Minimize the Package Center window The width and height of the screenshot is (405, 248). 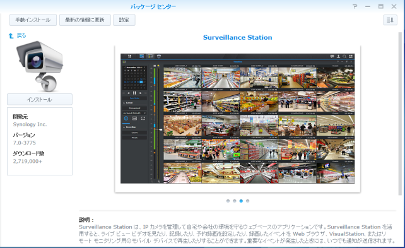tap(368, 6)
